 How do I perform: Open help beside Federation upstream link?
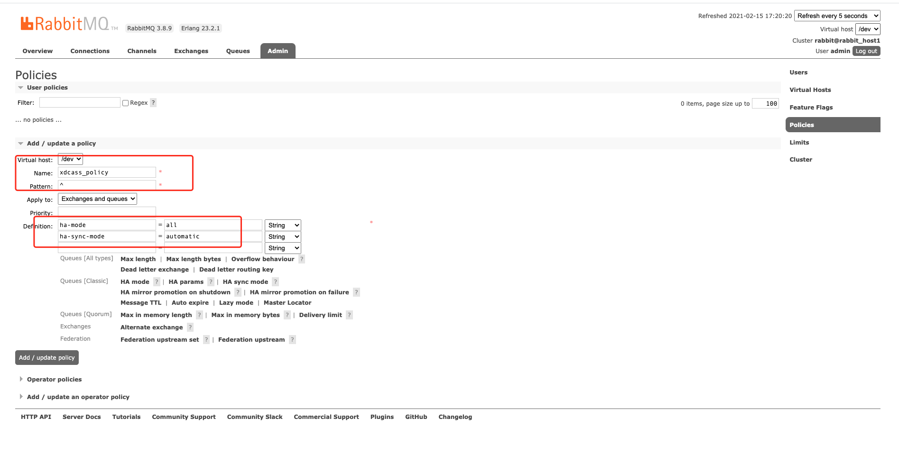(x=293, y=340)
